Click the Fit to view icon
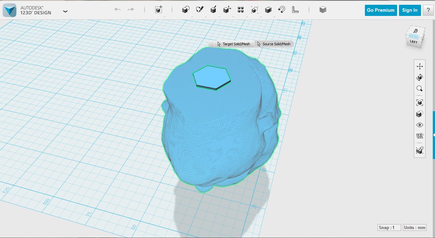435x238 pixels. 420,103
